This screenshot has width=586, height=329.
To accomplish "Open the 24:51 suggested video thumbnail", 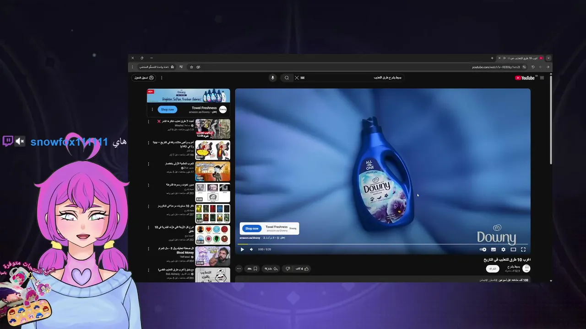I will (x=213, y=171).
